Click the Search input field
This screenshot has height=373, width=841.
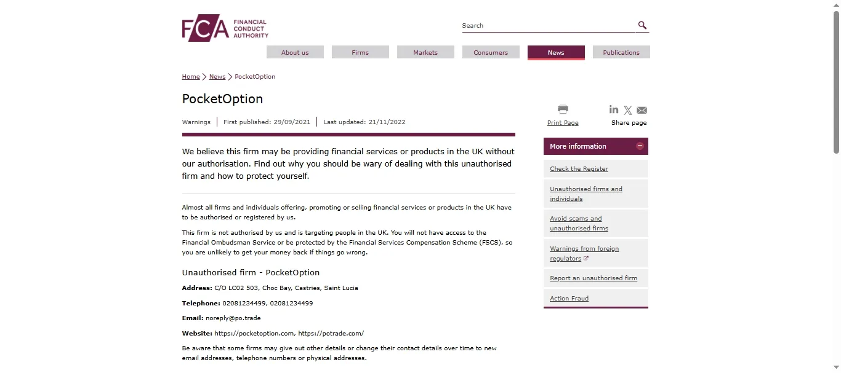click(x=549, y=26)
